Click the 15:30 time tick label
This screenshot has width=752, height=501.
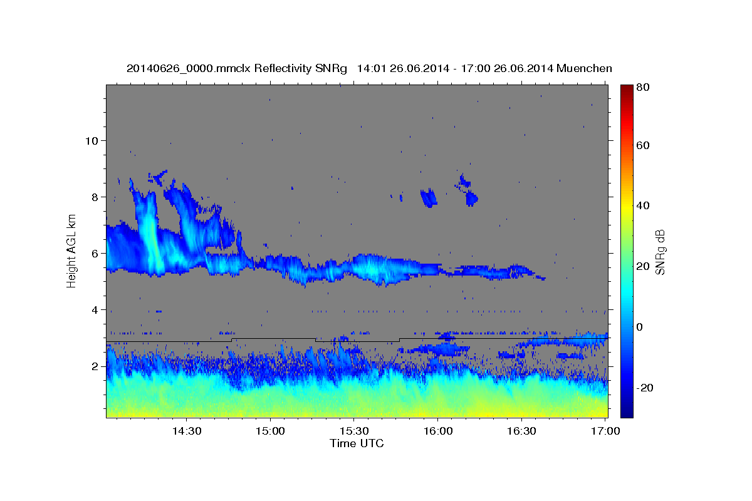point(353,431)
